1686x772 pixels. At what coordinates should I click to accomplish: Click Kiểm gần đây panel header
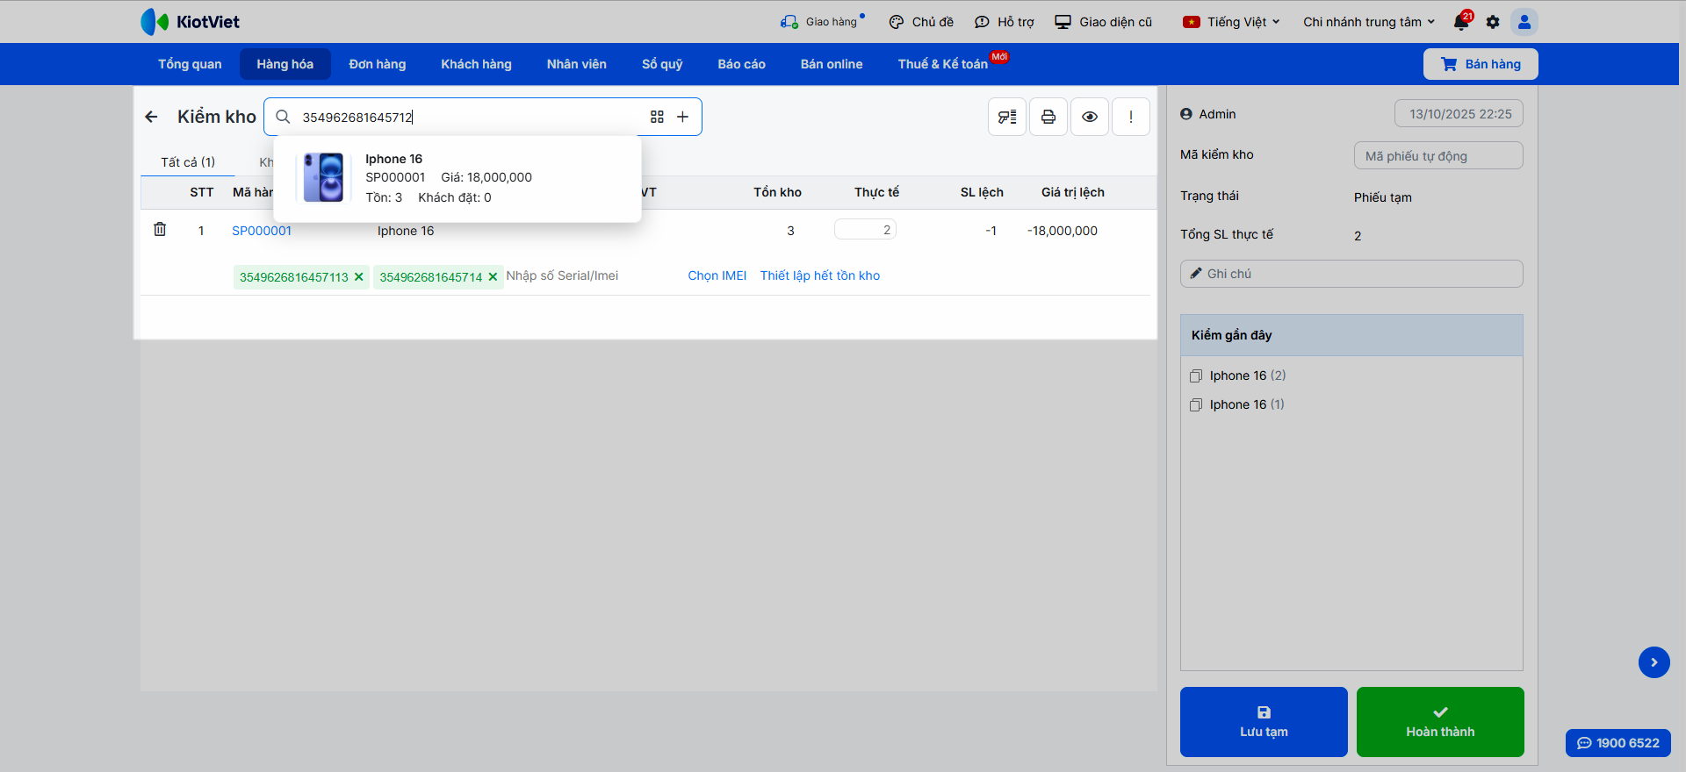pyautogui.click(x=1351, y=335)
